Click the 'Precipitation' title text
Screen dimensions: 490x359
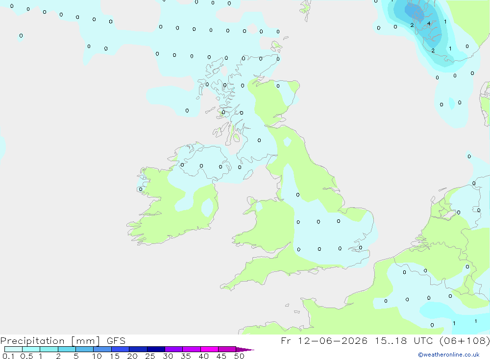[x=32, y=341]
